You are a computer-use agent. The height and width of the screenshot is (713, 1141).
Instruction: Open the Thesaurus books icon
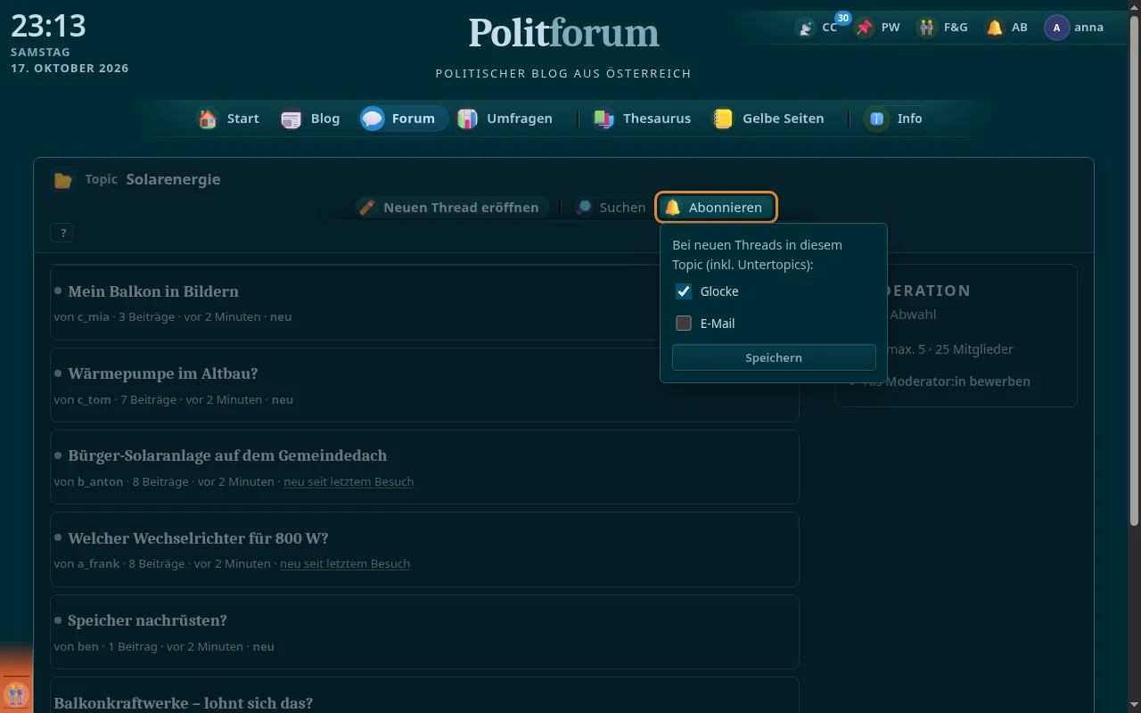[603, 119]
